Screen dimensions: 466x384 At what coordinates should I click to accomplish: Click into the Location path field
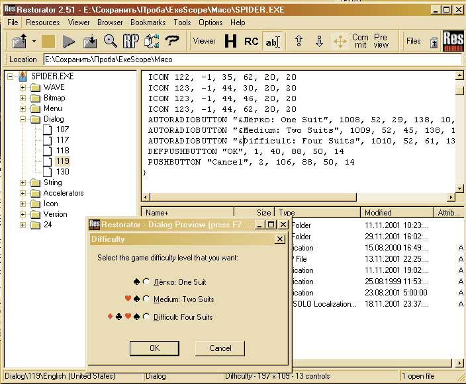(x=253, y=59)
